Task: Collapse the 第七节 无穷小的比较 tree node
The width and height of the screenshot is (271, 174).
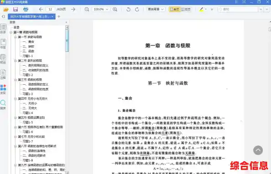Action: [16, 137]
